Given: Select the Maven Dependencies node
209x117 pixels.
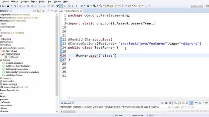Looking at the screenshot, I should 9,90.
